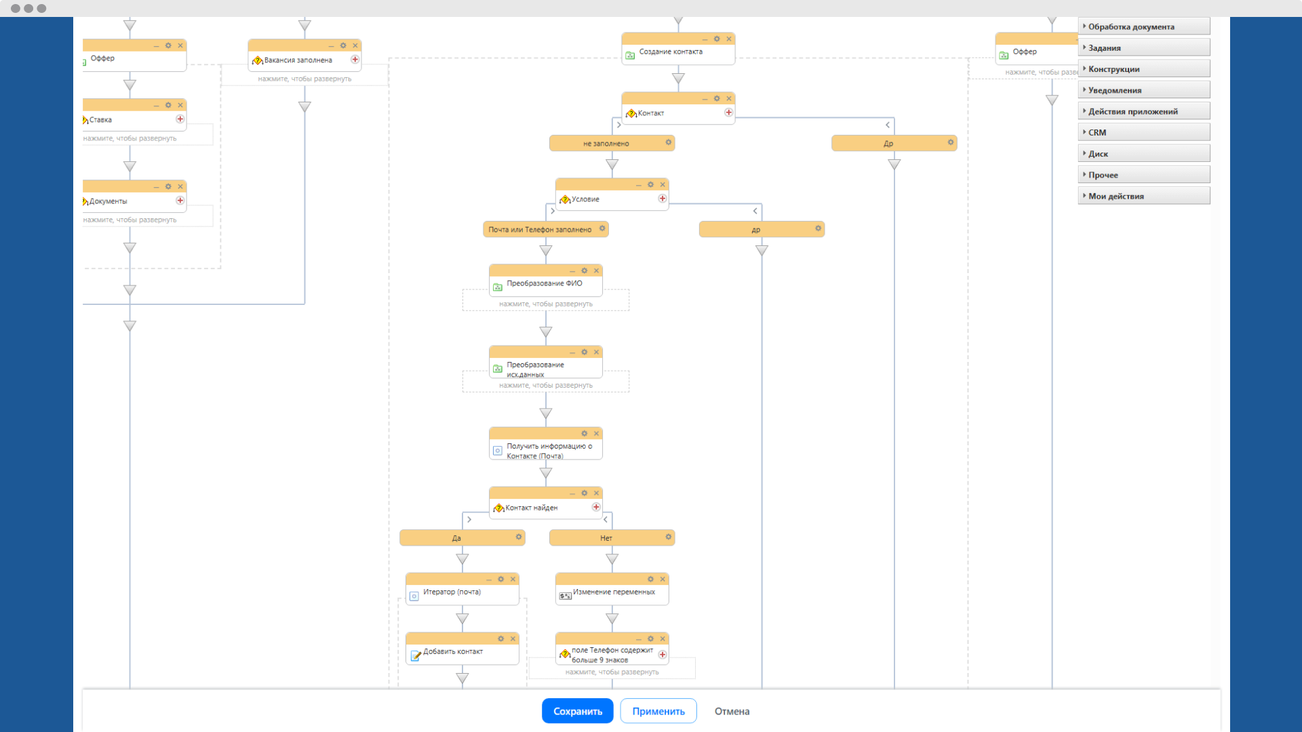Delete the Создание контакта block
This screenshot has width=1302, height=732.
pyautogui.click(x=729, y=39)
